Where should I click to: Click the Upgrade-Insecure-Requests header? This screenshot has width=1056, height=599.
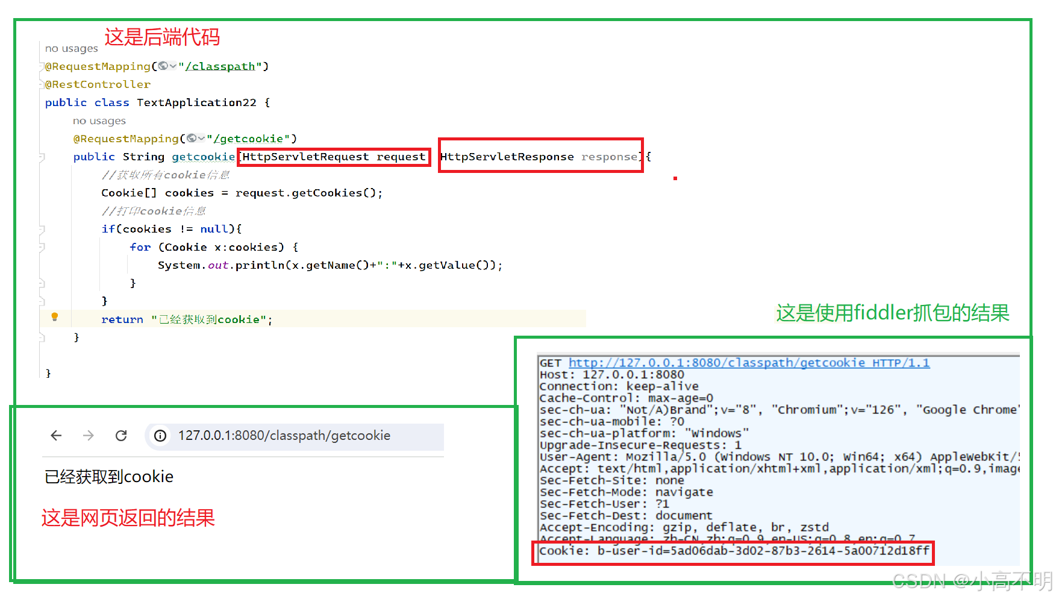(640, 445)
